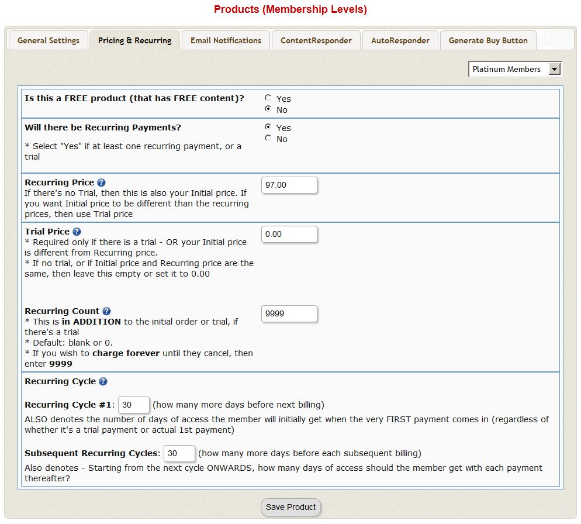Click the Recurring Cycle help icon

(x=103, y=382)
